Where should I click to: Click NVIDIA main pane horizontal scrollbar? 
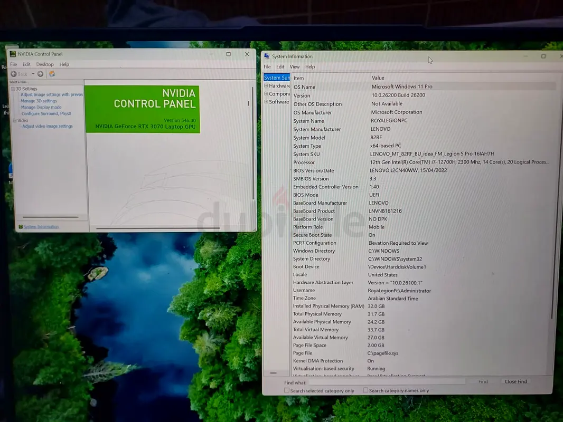pos(158,228)
